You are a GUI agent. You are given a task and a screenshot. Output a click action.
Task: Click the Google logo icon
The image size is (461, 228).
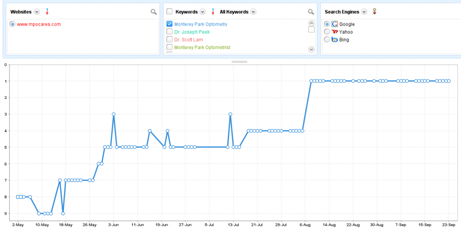[x=334, y=24]
